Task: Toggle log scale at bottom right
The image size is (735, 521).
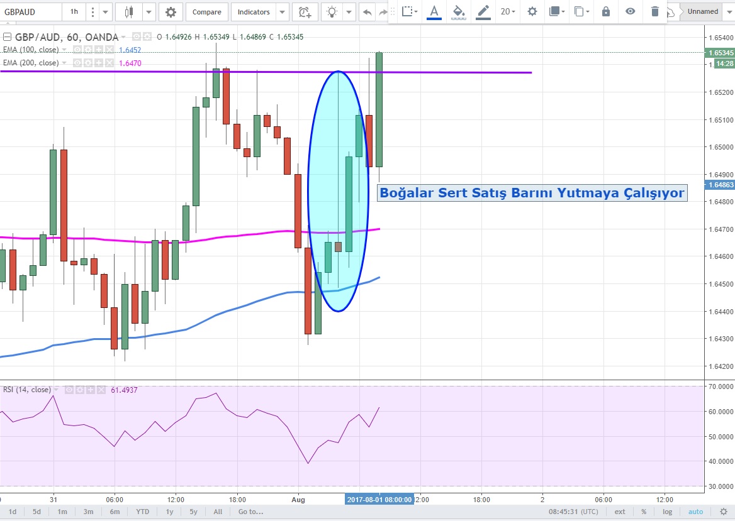Action: 668,512
